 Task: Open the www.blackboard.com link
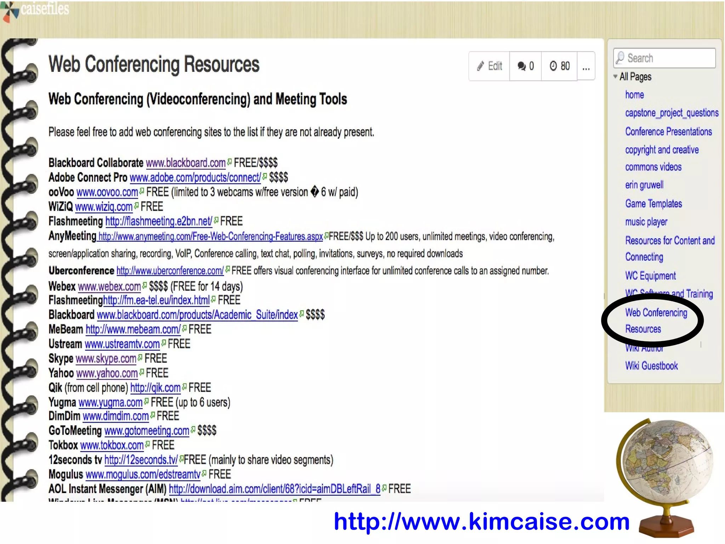(185, 163)
